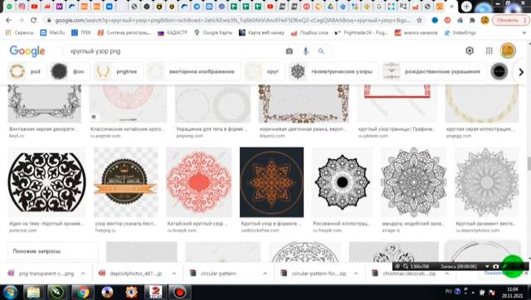The width and height of the screenshot is (531, 300).
Task: Open the light gray depositphotos ornament thumbnail
Action: pyautogui.click(x=487, y=182)
